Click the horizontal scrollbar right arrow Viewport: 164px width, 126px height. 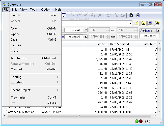pos(155,115)
